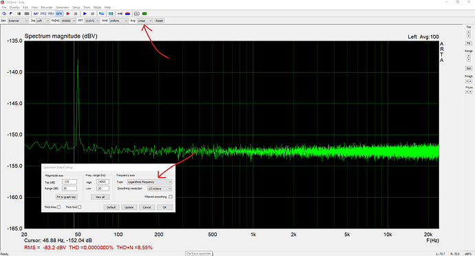Click the black flag toolbar icon
The height and width of the screenshot is (256, 475).
pyautogui.click(x=11, y=14)
